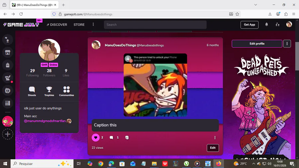Open the notifications bell
The image size is (299, 168).
tap(266, 24)
